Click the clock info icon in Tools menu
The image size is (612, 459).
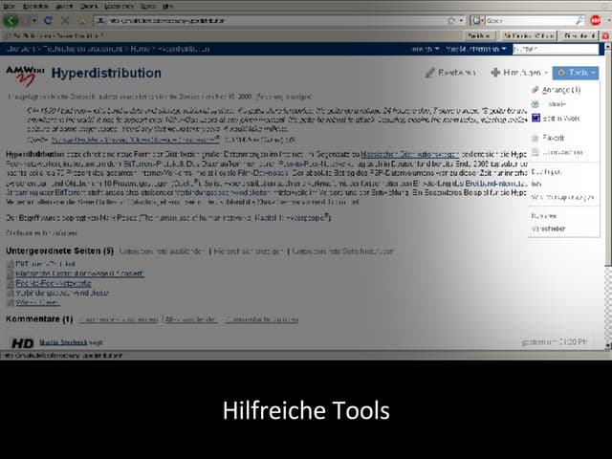click(535, 104)
